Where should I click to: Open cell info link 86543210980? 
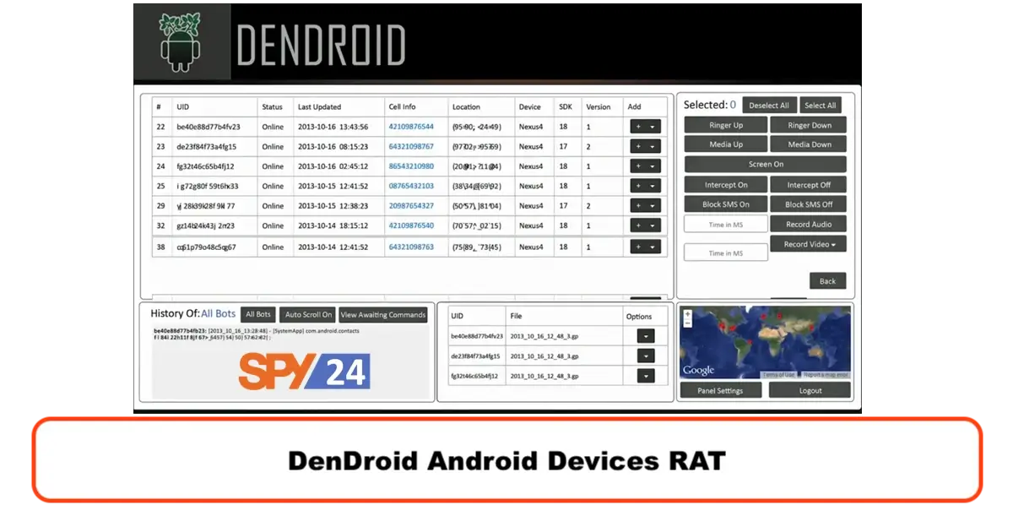tap(411, 166)
